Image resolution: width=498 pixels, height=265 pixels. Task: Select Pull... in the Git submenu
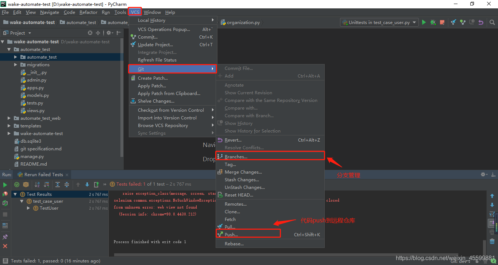270,227
